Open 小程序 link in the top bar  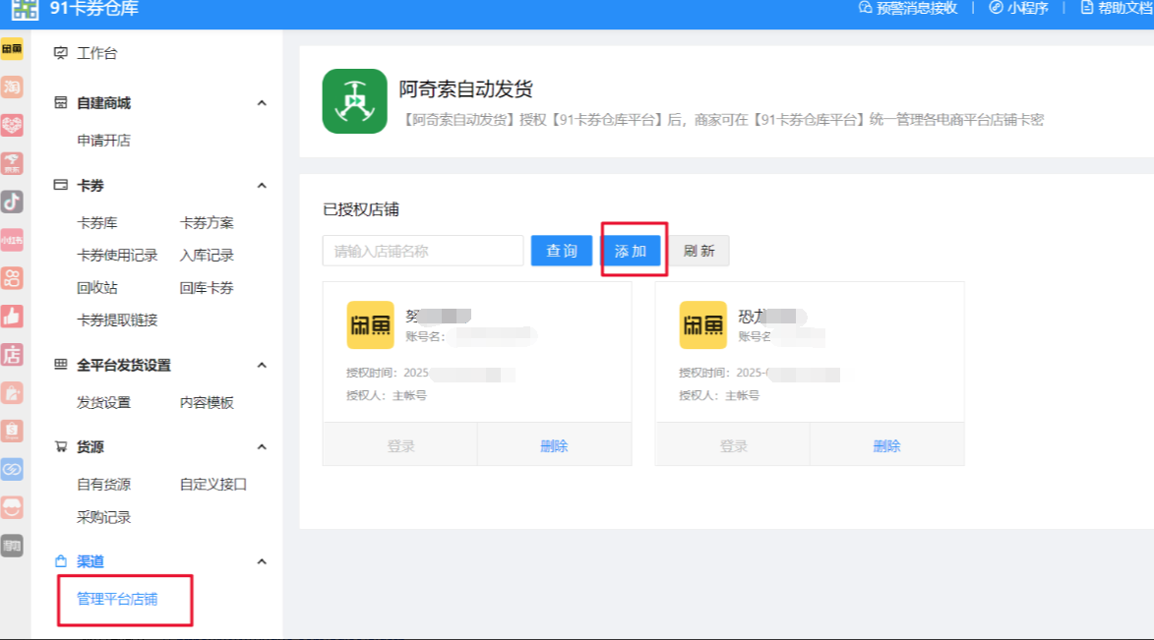point(1018,8)
